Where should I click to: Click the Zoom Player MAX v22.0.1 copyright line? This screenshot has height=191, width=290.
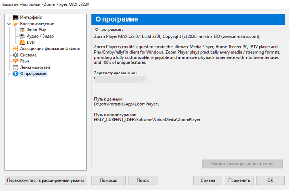(x=177, y=36)
